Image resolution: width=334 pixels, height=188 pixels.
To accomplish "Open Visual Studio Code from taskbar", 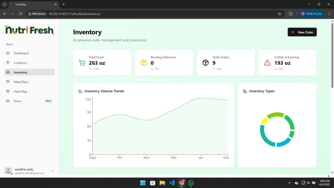I will tap(172, 183).
